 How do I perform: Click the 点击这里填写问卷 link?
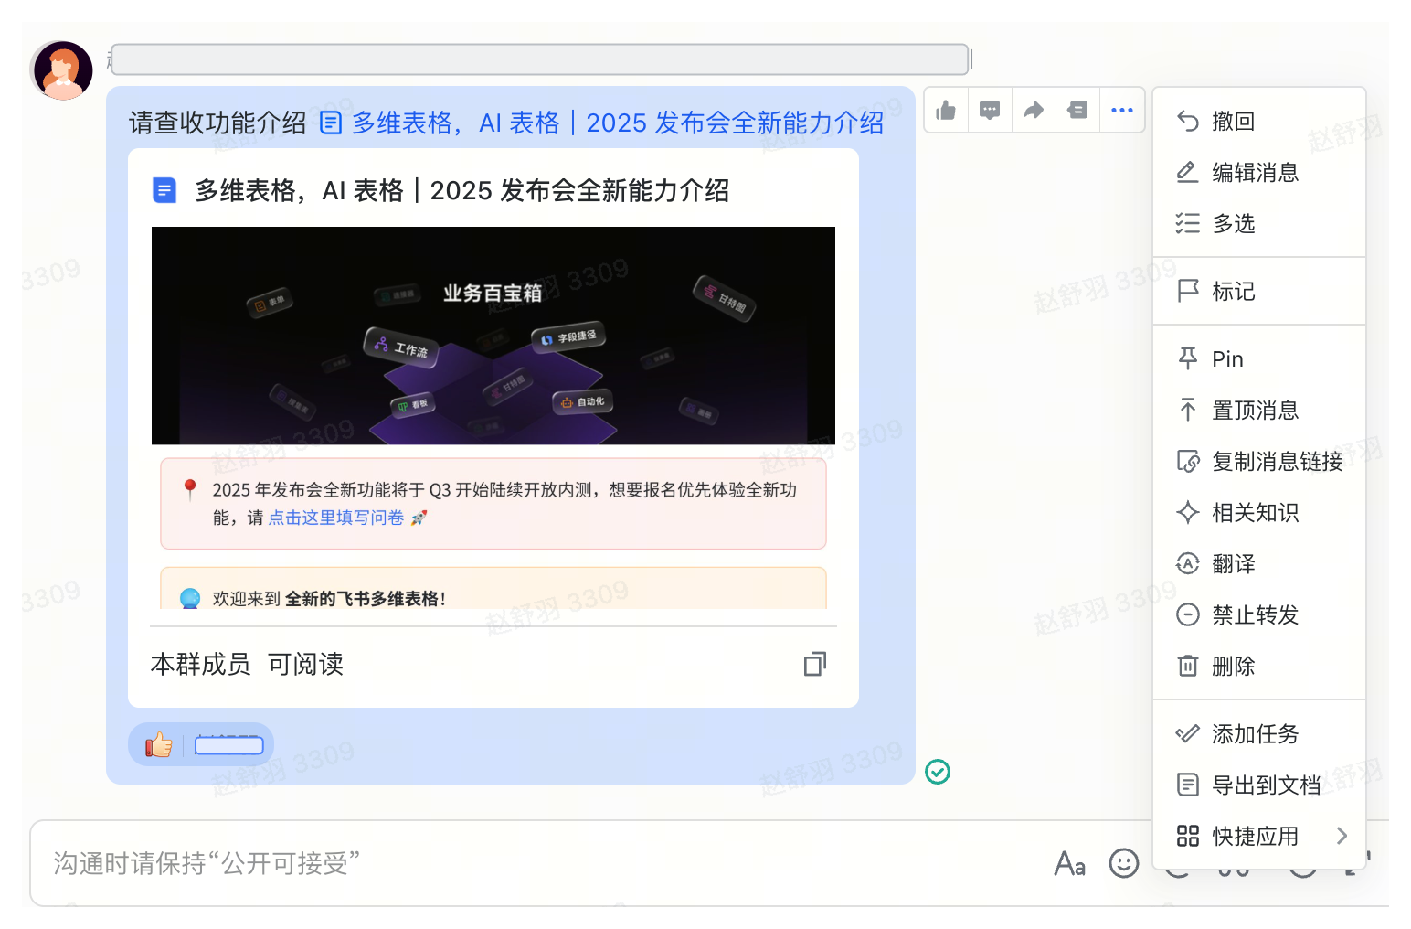335,518
